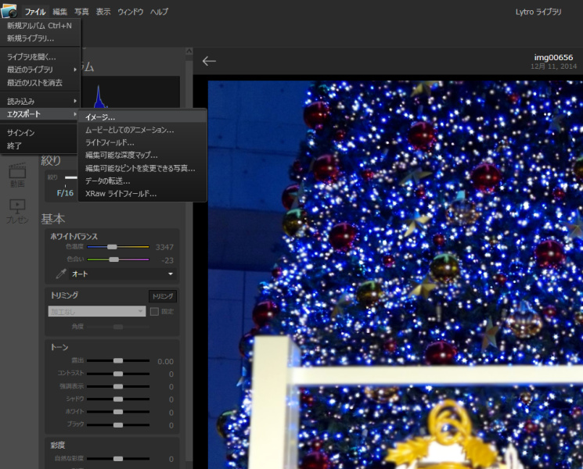583x469 pixels.
Task: Click the 基本 section heading
Action: pos(53,219)
